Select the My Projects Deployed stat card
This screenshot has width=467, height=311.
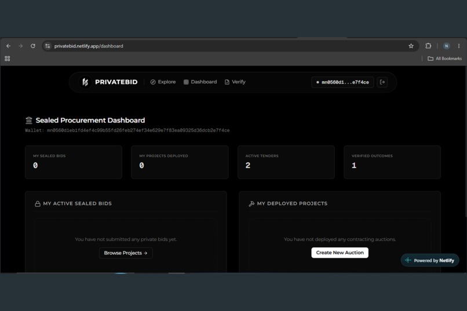[180, 162]
